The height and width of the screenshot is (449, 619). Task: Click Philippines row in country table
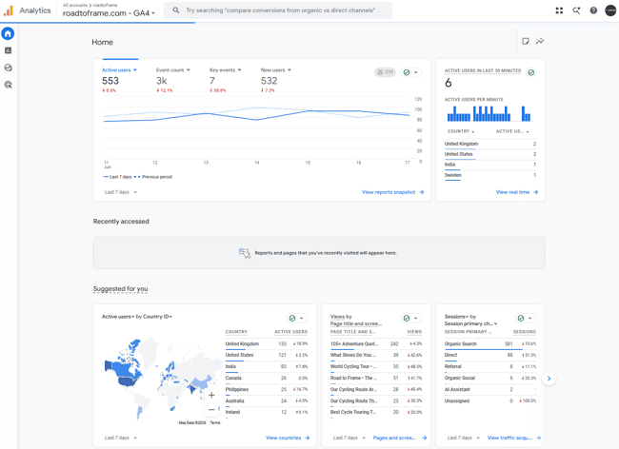tap(267, 389)
